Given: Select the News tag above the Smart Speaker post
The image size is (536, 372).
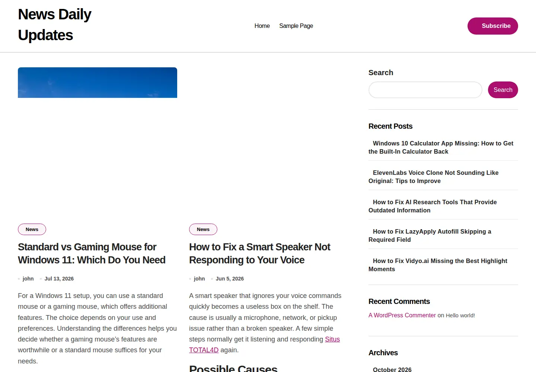Looking at the screenshot, I should click(x=203, y=229).
